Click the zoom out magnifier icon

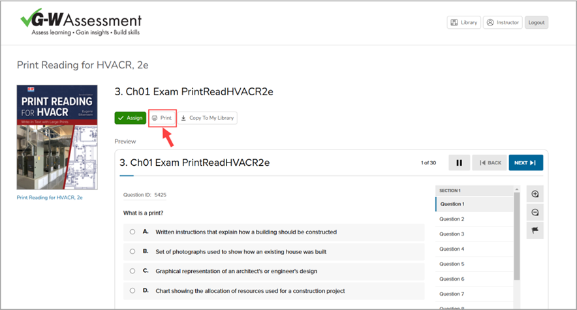pos(535,212)
